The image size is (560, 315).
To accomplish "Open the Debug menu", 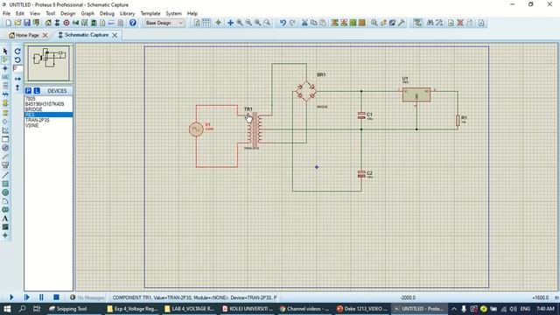I will (107, 14).
